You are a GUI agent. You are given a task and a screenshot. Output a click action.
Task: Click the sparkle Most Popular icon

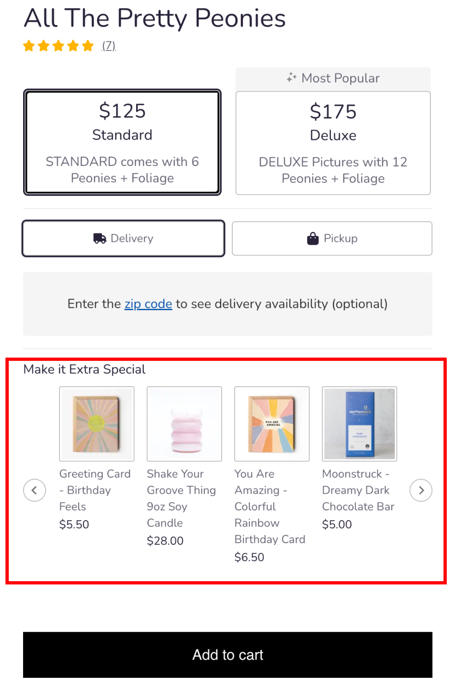291,77
